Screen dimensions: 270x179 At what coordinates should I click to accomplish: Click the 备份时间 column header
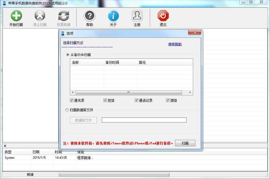point(121,62)
